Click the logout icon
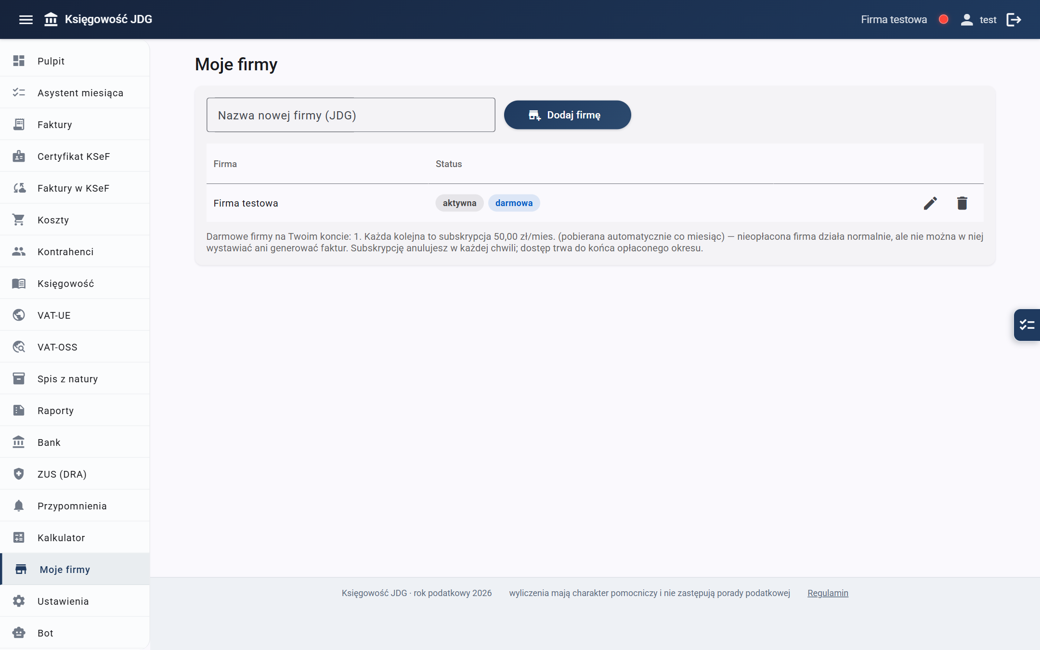This screenshot has width=1040, height=650. [1014, 20]
